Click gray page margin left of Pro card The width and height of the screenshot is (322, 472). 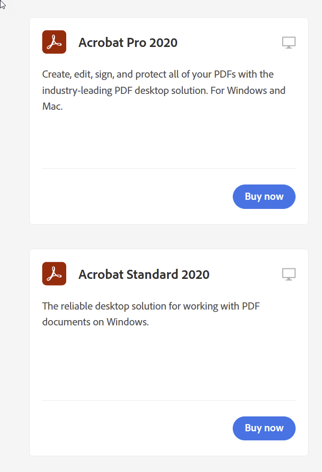(14, 120)
